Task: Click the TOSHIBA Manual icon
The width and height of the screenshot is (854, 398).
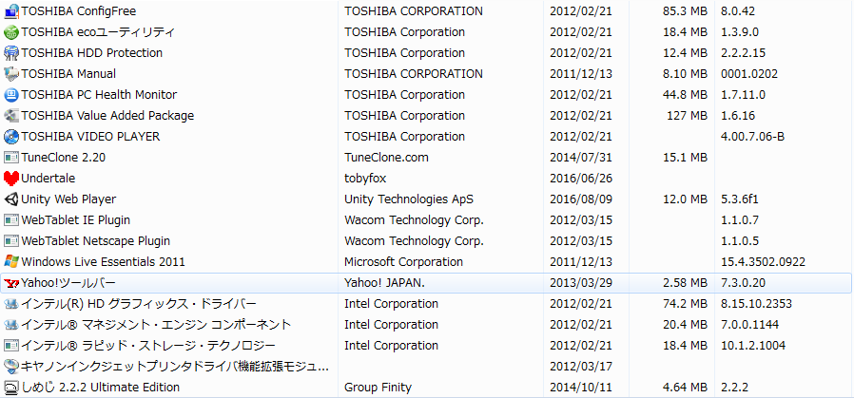Action: click(x=11, y=74)
